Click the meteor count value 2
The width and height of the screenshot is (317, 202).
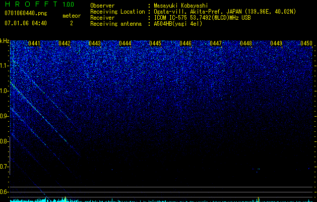(x=72, y=23)
